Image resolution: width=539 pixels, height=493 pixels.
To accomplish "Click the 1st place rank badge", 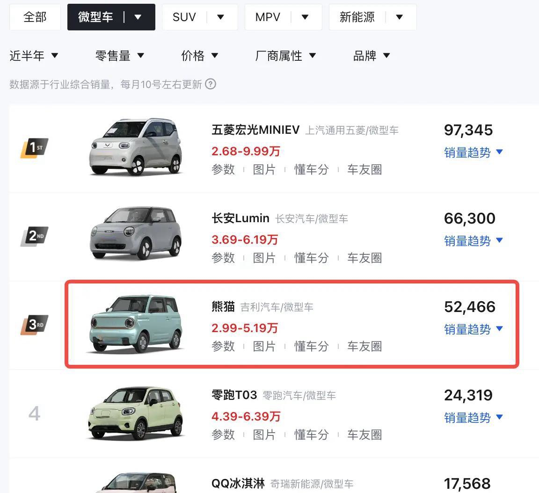I will coord(34,148).
